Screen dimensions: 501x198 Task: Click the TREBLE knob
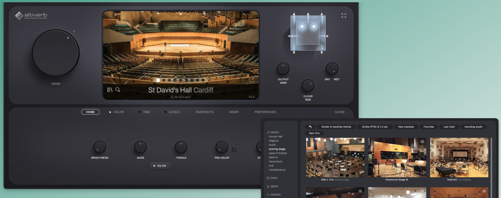(181, 147)
